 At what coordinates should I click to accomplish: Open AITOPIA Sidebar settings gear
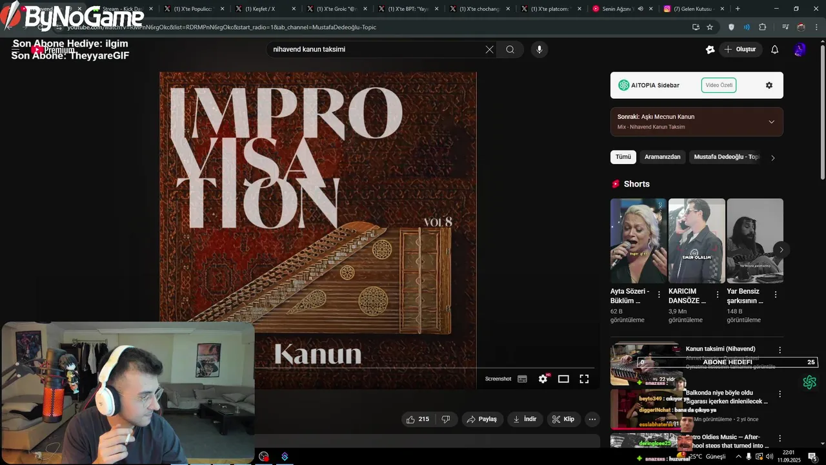pyautogui.click(x=769, y=85)
